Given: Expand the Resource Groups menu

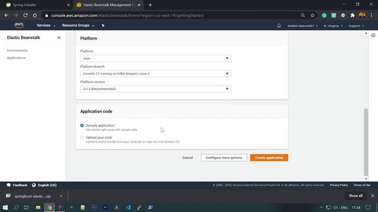Looking at the screenshot, I should tap(78, 25).
